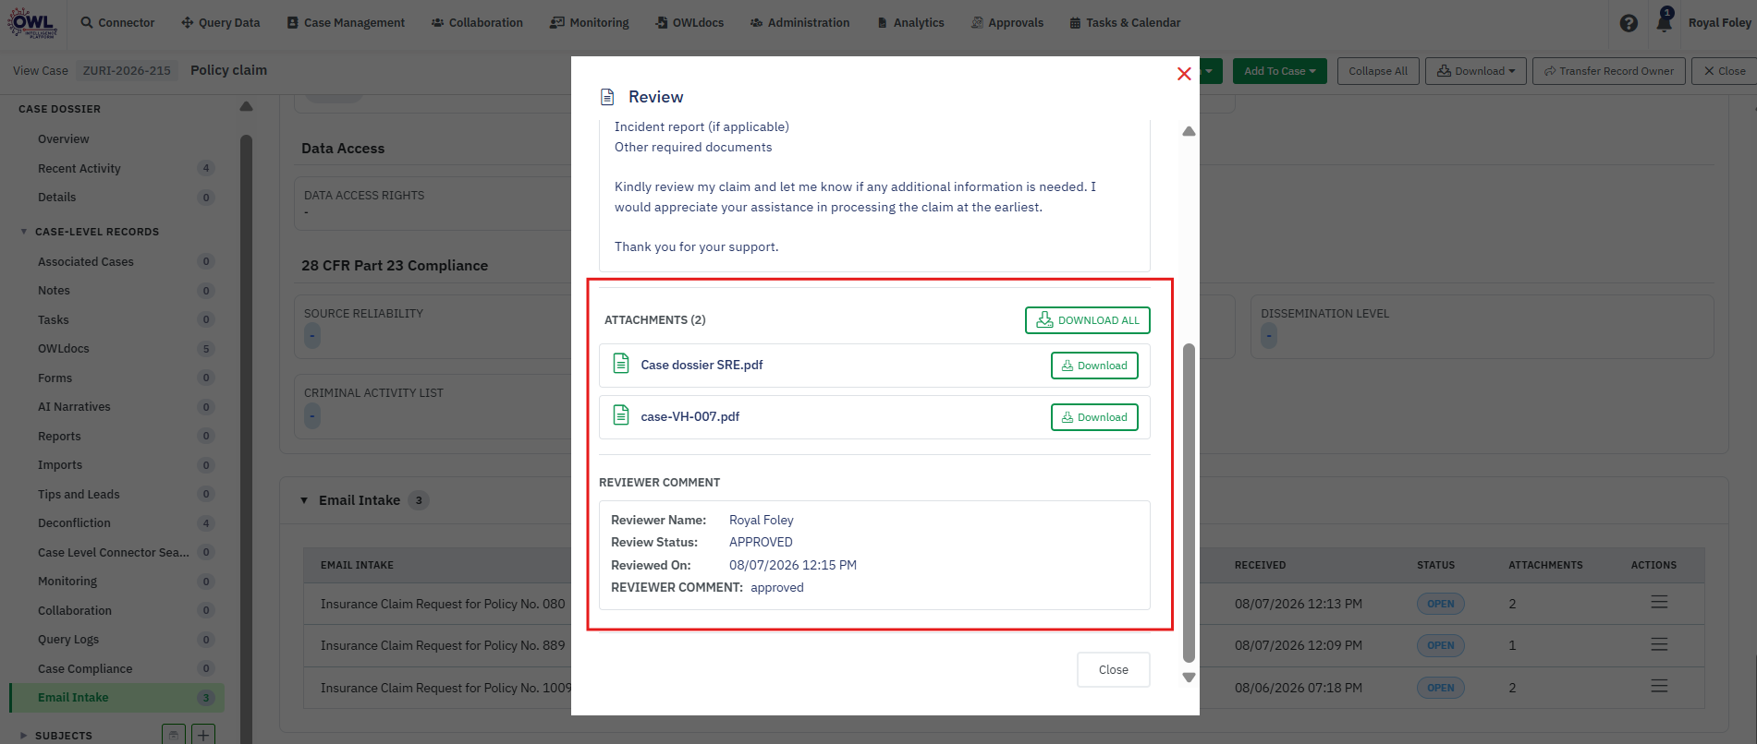
Task: Open actions menu for 12:09 PM email row
Action: tap(1659, 644)
